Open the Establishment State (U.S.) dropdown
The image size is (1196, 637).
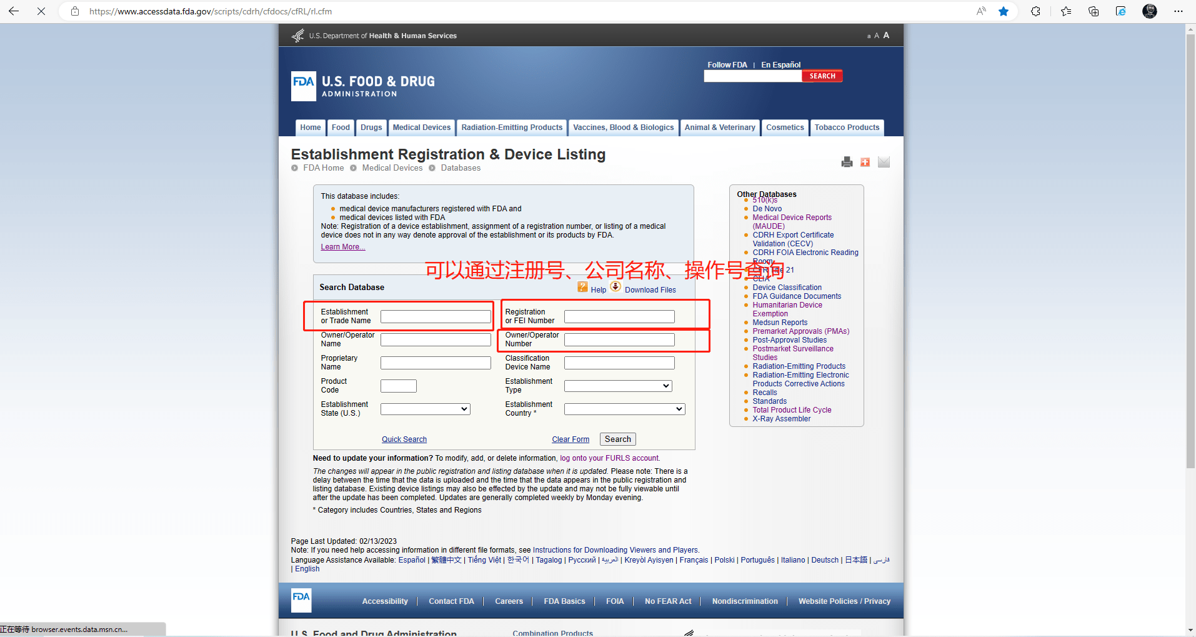coord(425,409)
